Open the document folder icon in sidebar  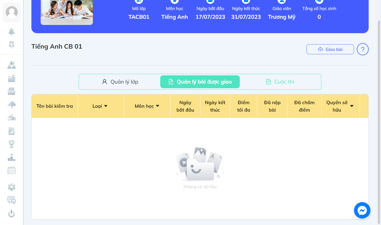tap(12, 91)
